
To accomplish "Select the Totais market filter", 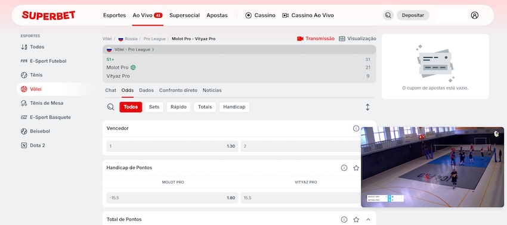I will [x=205, y=107].
